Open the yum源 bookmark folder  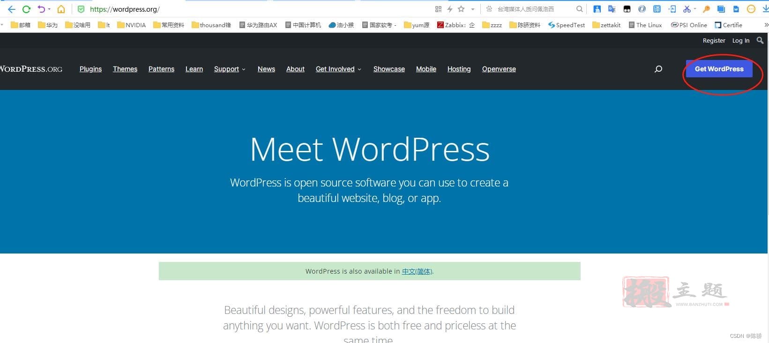point(417,25)
